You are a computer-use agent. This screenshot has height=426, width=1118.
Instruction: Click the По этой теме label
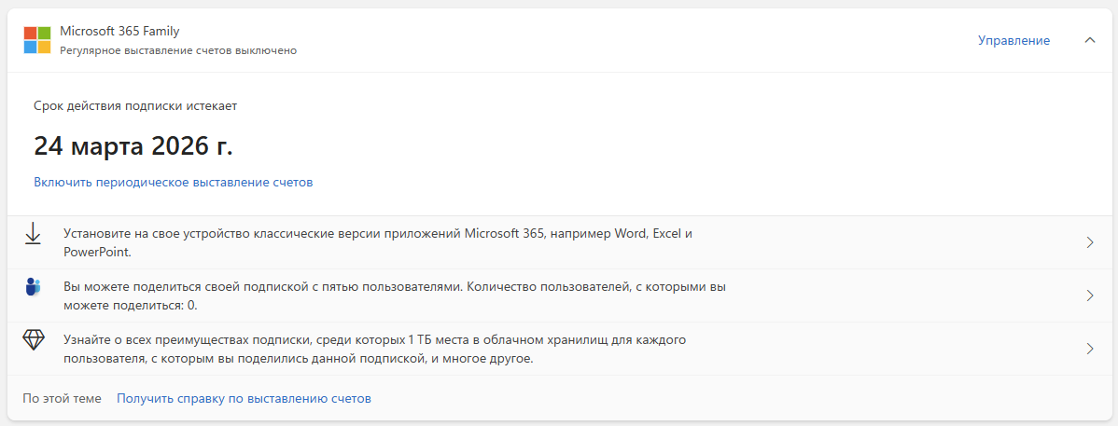[x=62, y=398]
